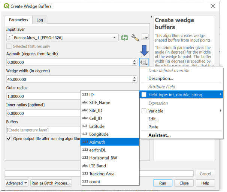Expand the Input layer dropdown
The image size is (227, 192).
pyautogui.click(x=115, y=38)
